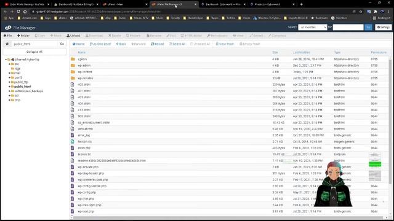Select the wp-content folder row
This screenshot has height=221, width=394.
point(229,72)
